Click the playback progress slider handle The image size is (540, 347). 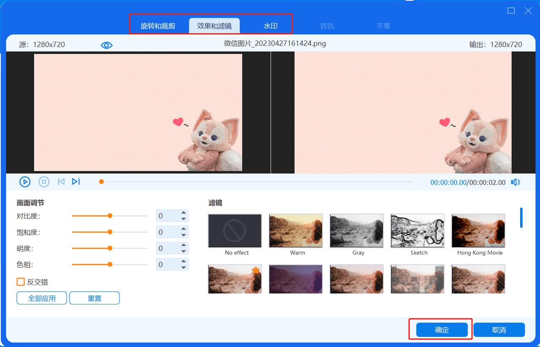point(101,182)
